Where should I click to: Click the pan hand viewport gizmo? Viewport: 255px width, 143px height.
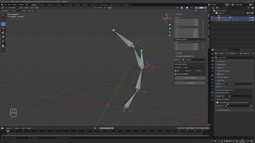tap(170, 28)
